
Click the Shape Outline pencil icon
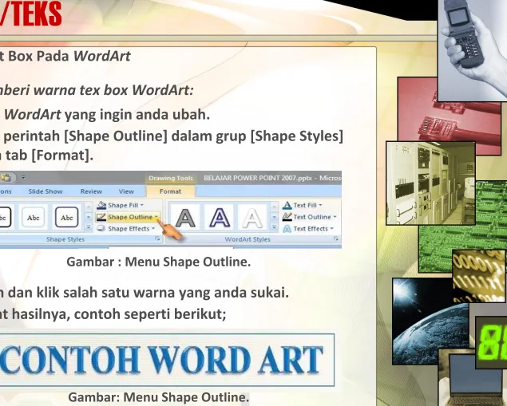click(101, 217)
